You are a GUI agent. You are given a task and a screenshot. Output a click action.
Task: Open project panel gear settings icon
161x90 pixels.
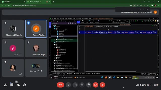[75, 23]
